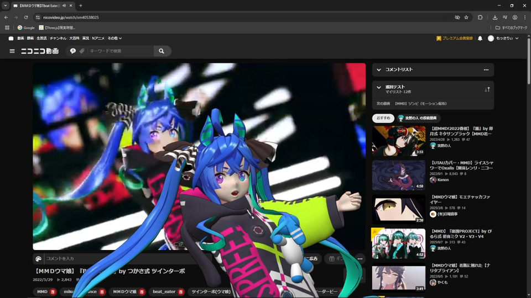Open 花瓶に触れた ナリタブライアン thumbnail
Image resolution: width=531 pixels, height=298 pixels.
pos(399,278)
